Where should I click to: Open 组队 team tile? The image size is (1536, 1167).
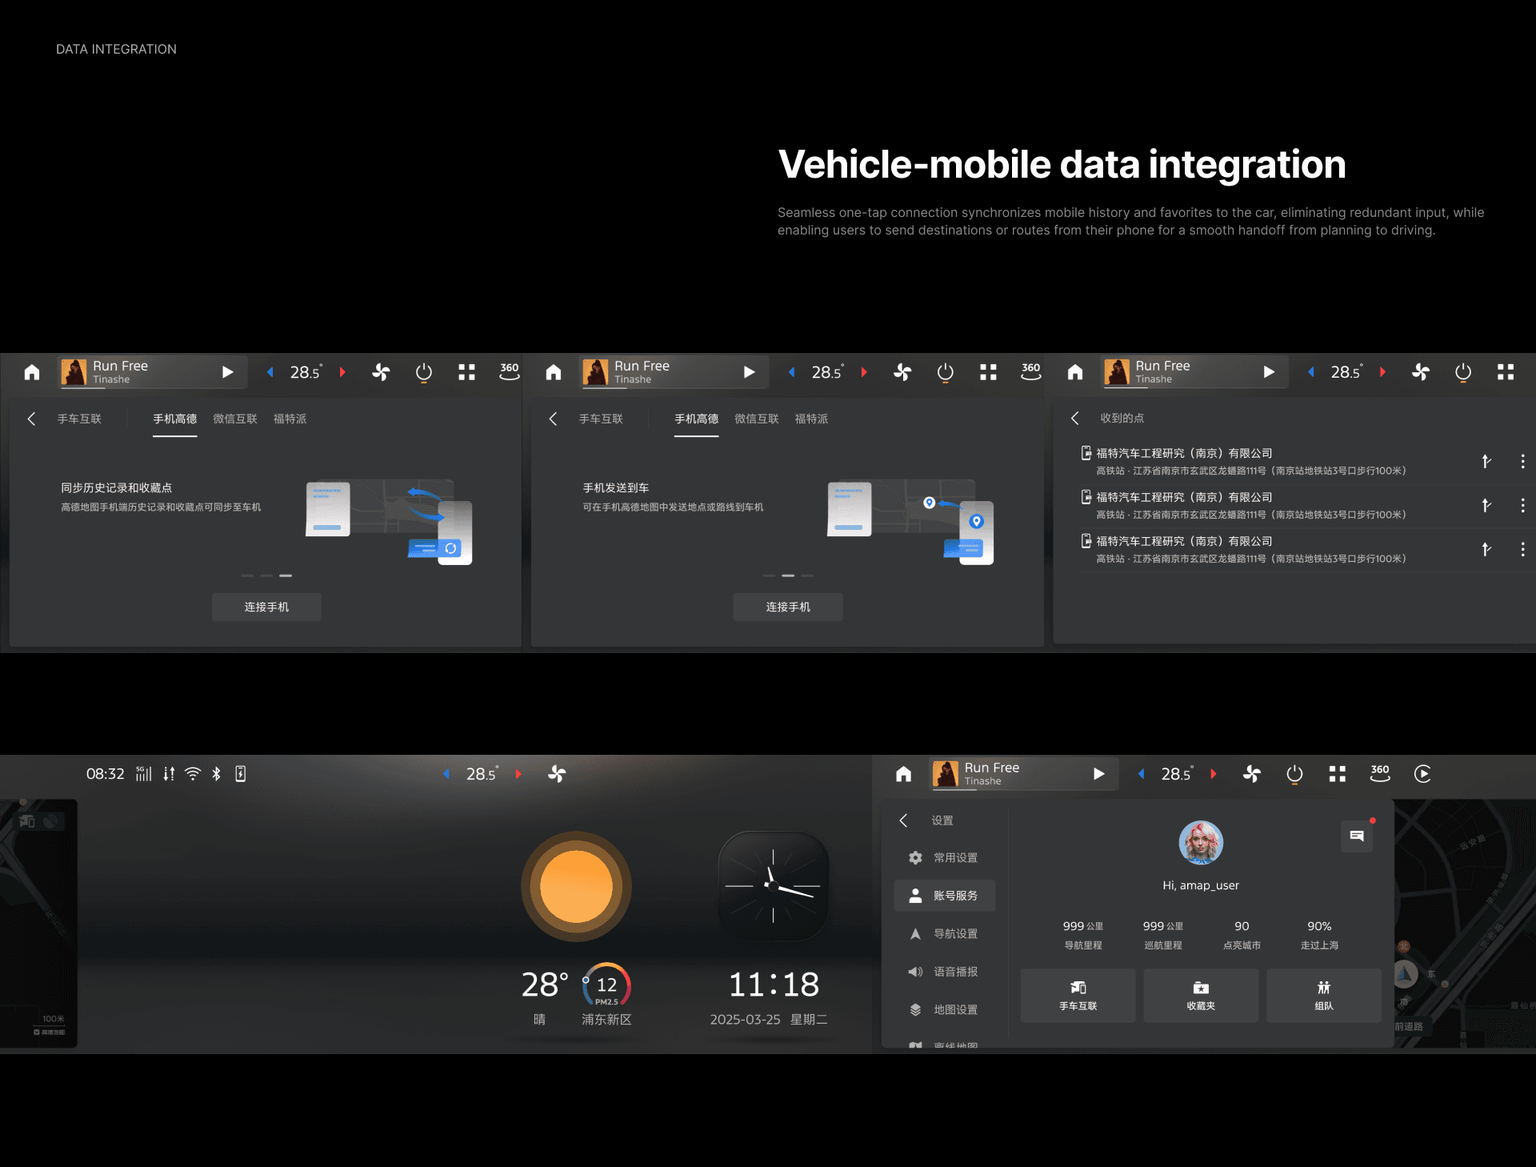pos(1323,996)
